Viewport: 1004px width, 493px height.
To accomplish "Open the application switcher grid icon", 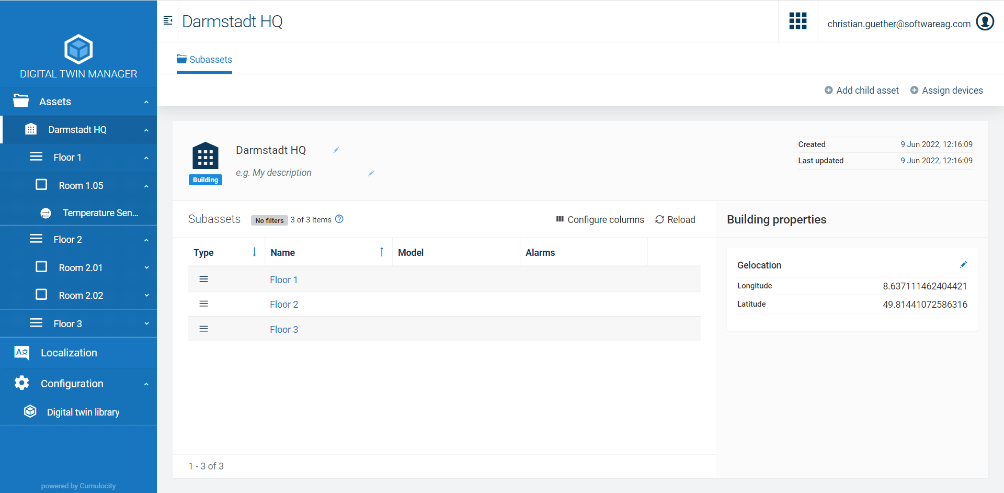I will (x=797, y=21).
